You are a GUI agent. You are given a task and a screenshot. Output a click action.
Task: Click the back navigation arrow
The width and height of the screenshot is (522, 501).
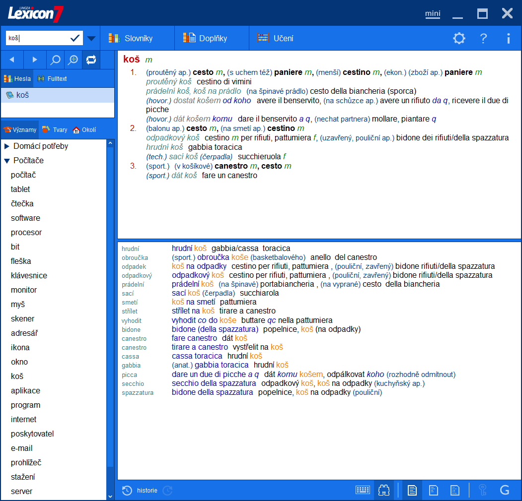tap(12, 60)
